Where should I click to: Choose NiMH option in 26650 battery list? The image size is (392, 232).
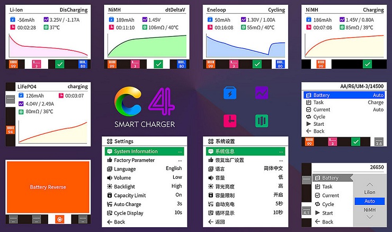click(x=370, y=210)
